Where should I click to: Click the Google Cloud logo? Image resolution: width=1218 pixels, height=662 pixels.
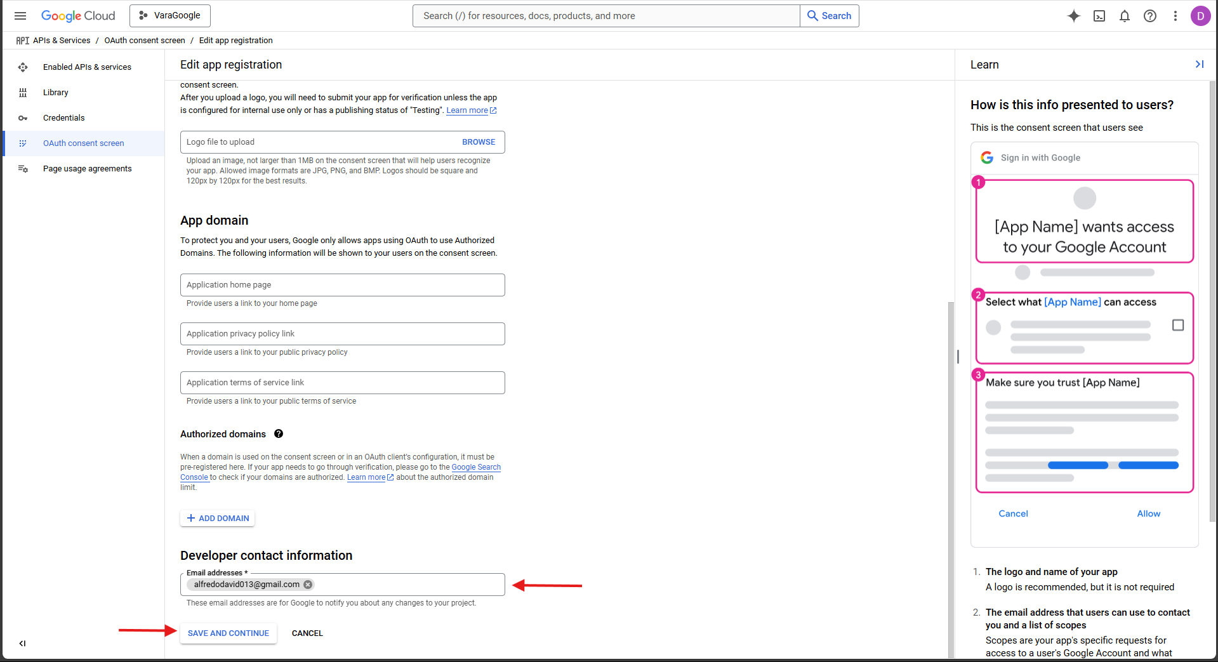point(78,16)
